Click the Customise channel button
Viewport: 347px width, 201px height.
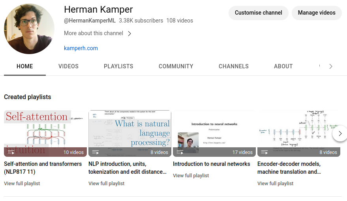click(258, 13)
